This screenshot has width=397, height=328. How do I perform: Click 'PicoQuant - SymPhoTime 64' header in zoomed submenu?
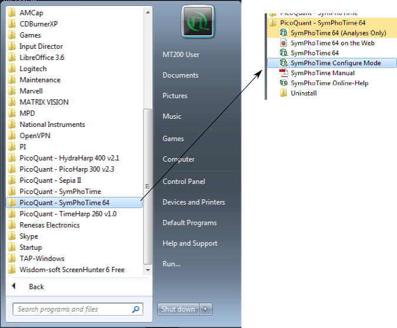click(x=323, y=23)
